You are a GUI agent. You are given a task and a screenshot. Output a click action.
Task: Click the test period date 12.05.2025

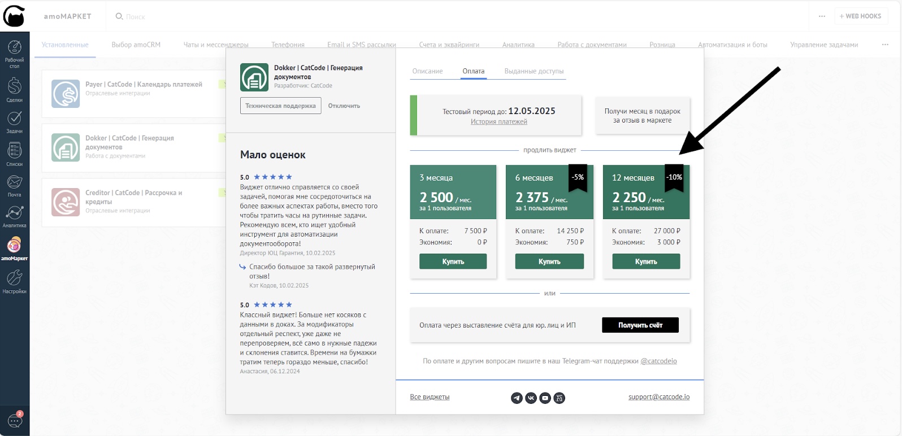point(531,111)
